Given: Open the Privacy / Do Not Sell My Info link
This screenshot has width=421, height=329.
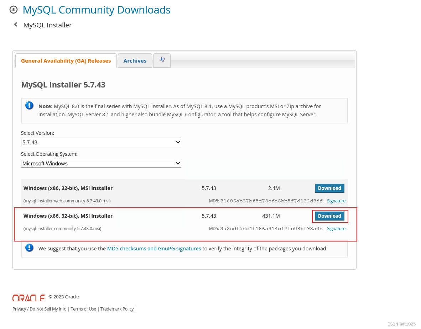Looking at the screenshot, I should point(40,309).
